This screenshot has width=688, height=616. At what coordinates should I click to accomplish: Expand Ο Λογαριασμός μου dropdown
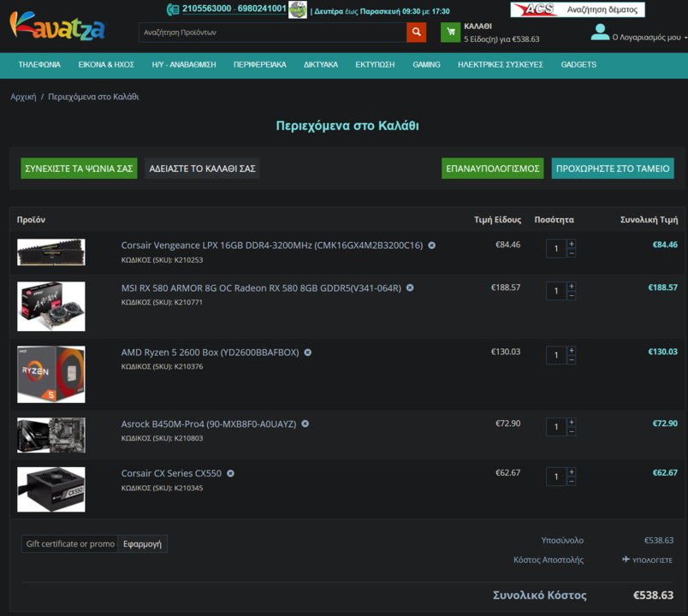649,38
